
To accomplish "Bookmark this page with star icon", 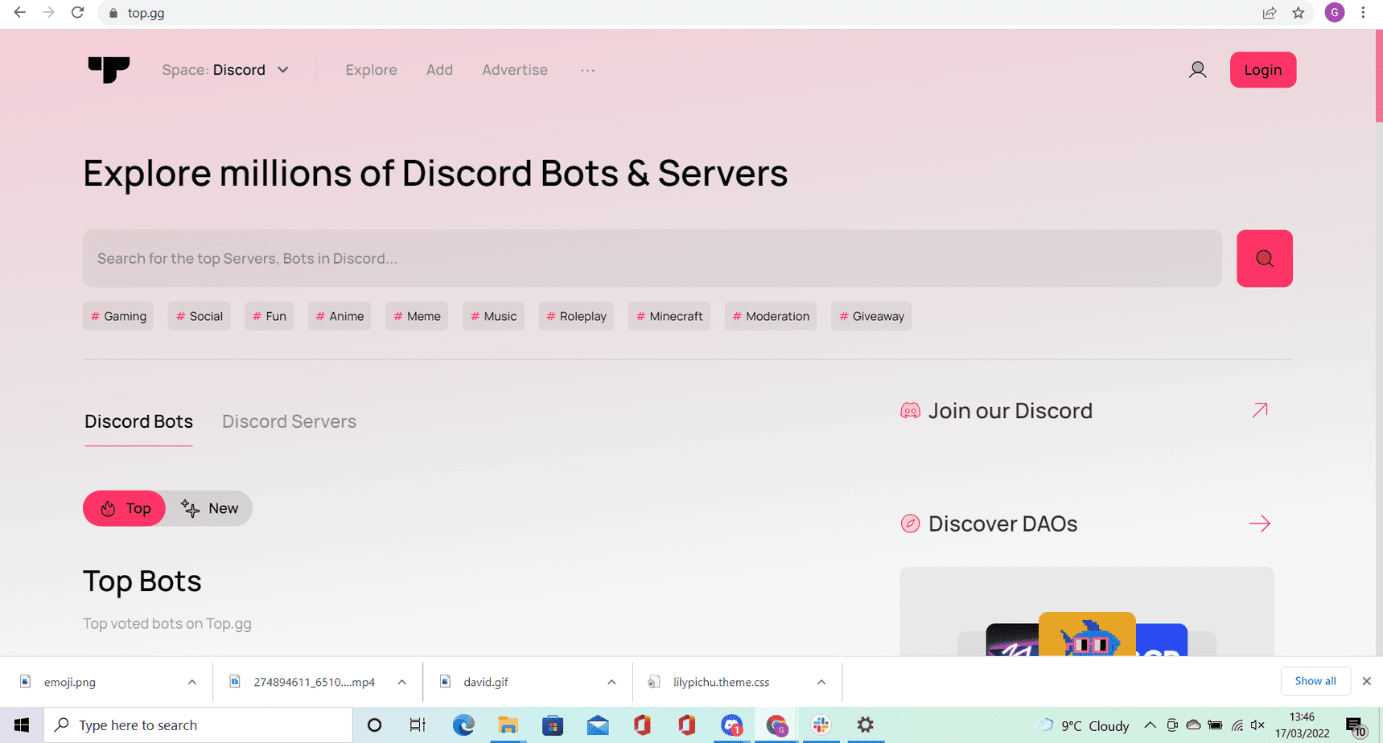I will (1298, 13).
